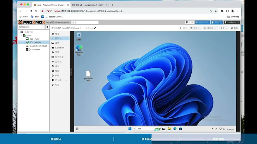Click the taskbar date clock
257x144 pixels.
[x=230, y=129]
